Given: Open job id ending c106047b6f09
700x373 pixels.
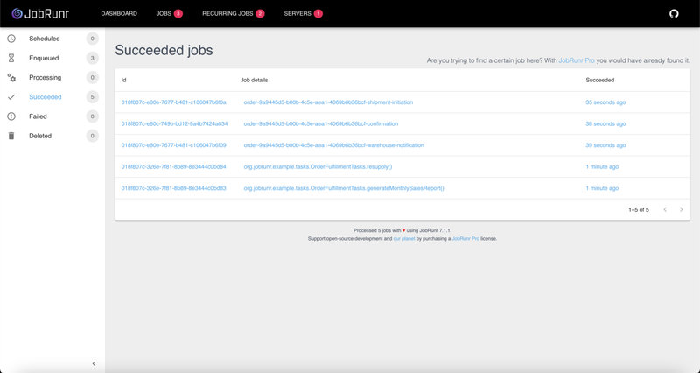Looking at the screenshot, I should coord(173,145).
